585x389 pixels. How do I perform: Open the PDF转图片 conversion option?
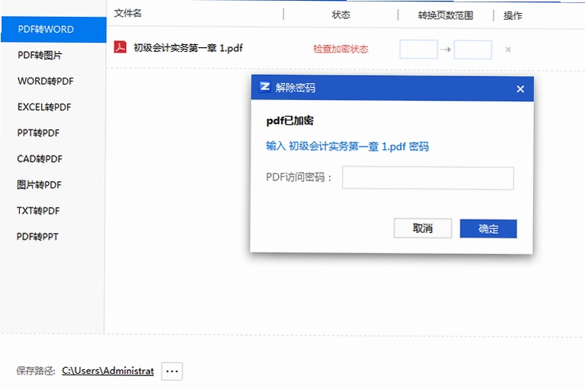pyautogui.click(x=40, y=56)
